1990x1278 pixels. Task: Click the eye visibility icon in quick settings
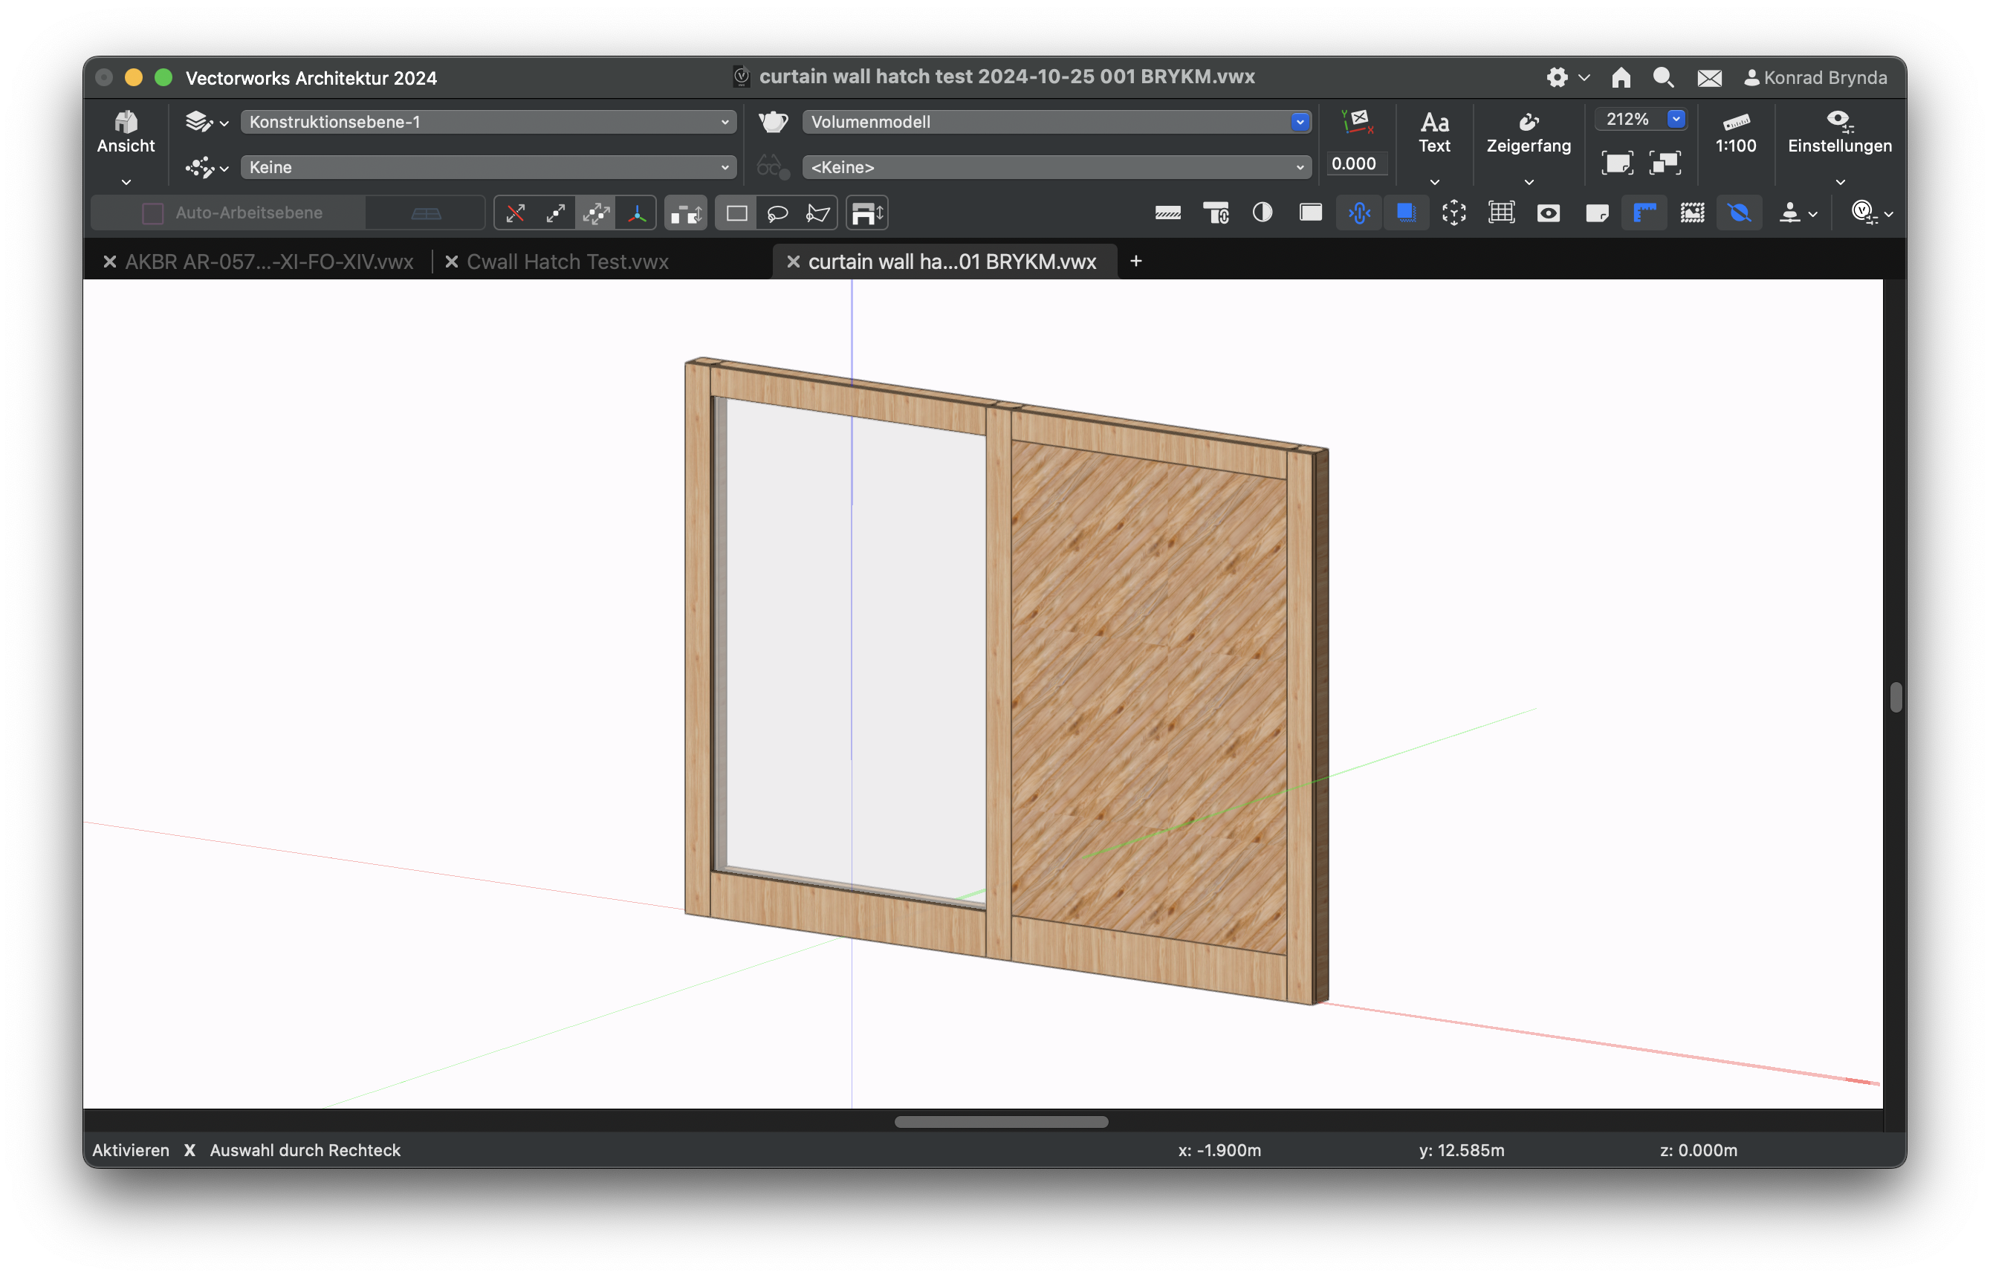1549,213
